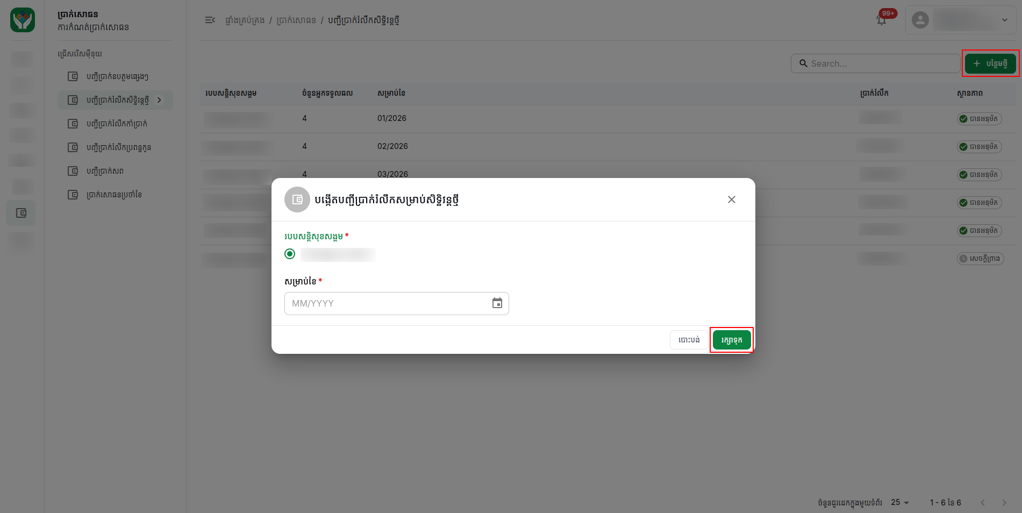The width and height of the screenshot is (1022, 513).
Task: Click the wallet icon in the dialog header
Action: (297, 199)
